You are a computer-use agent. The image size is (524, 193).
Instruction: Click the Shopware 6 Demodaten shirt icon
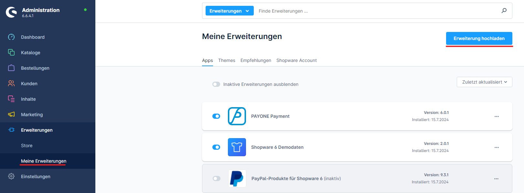[237, 147]
